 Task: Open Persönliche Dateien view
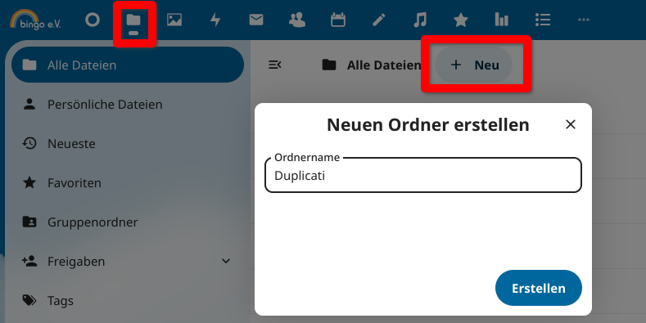point(128,105)
